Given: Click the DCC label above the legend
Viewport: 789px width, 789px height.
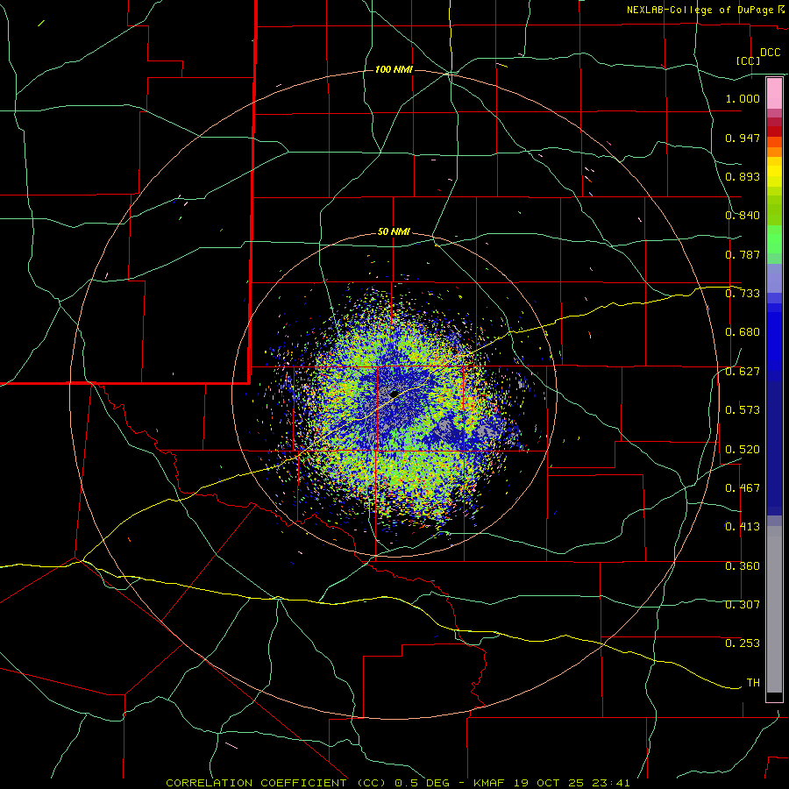Looking at the screenshot, I should (x=771, y=53).
